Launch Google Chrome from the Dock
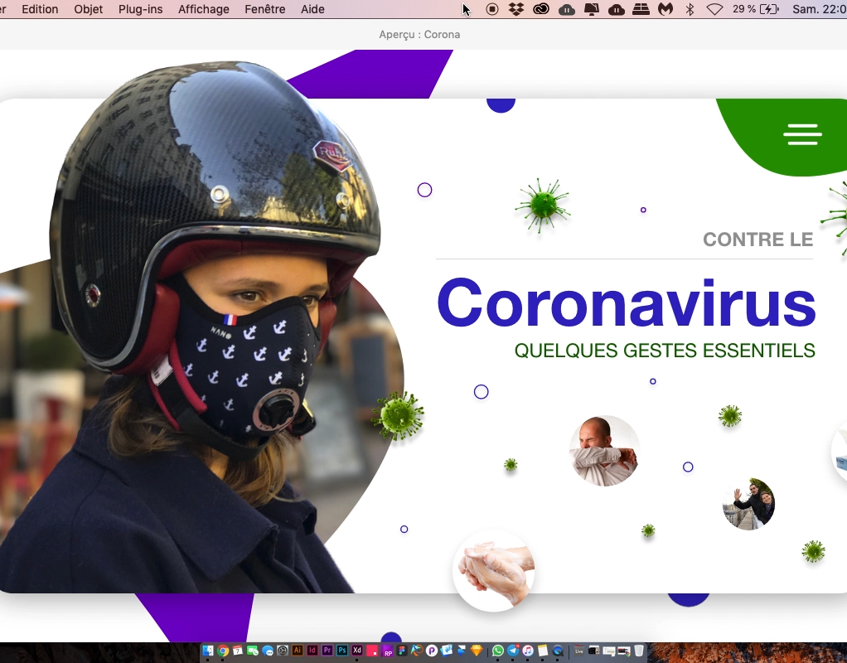The image size is (847, 663). pyautogui.click(x=223, y=651)
